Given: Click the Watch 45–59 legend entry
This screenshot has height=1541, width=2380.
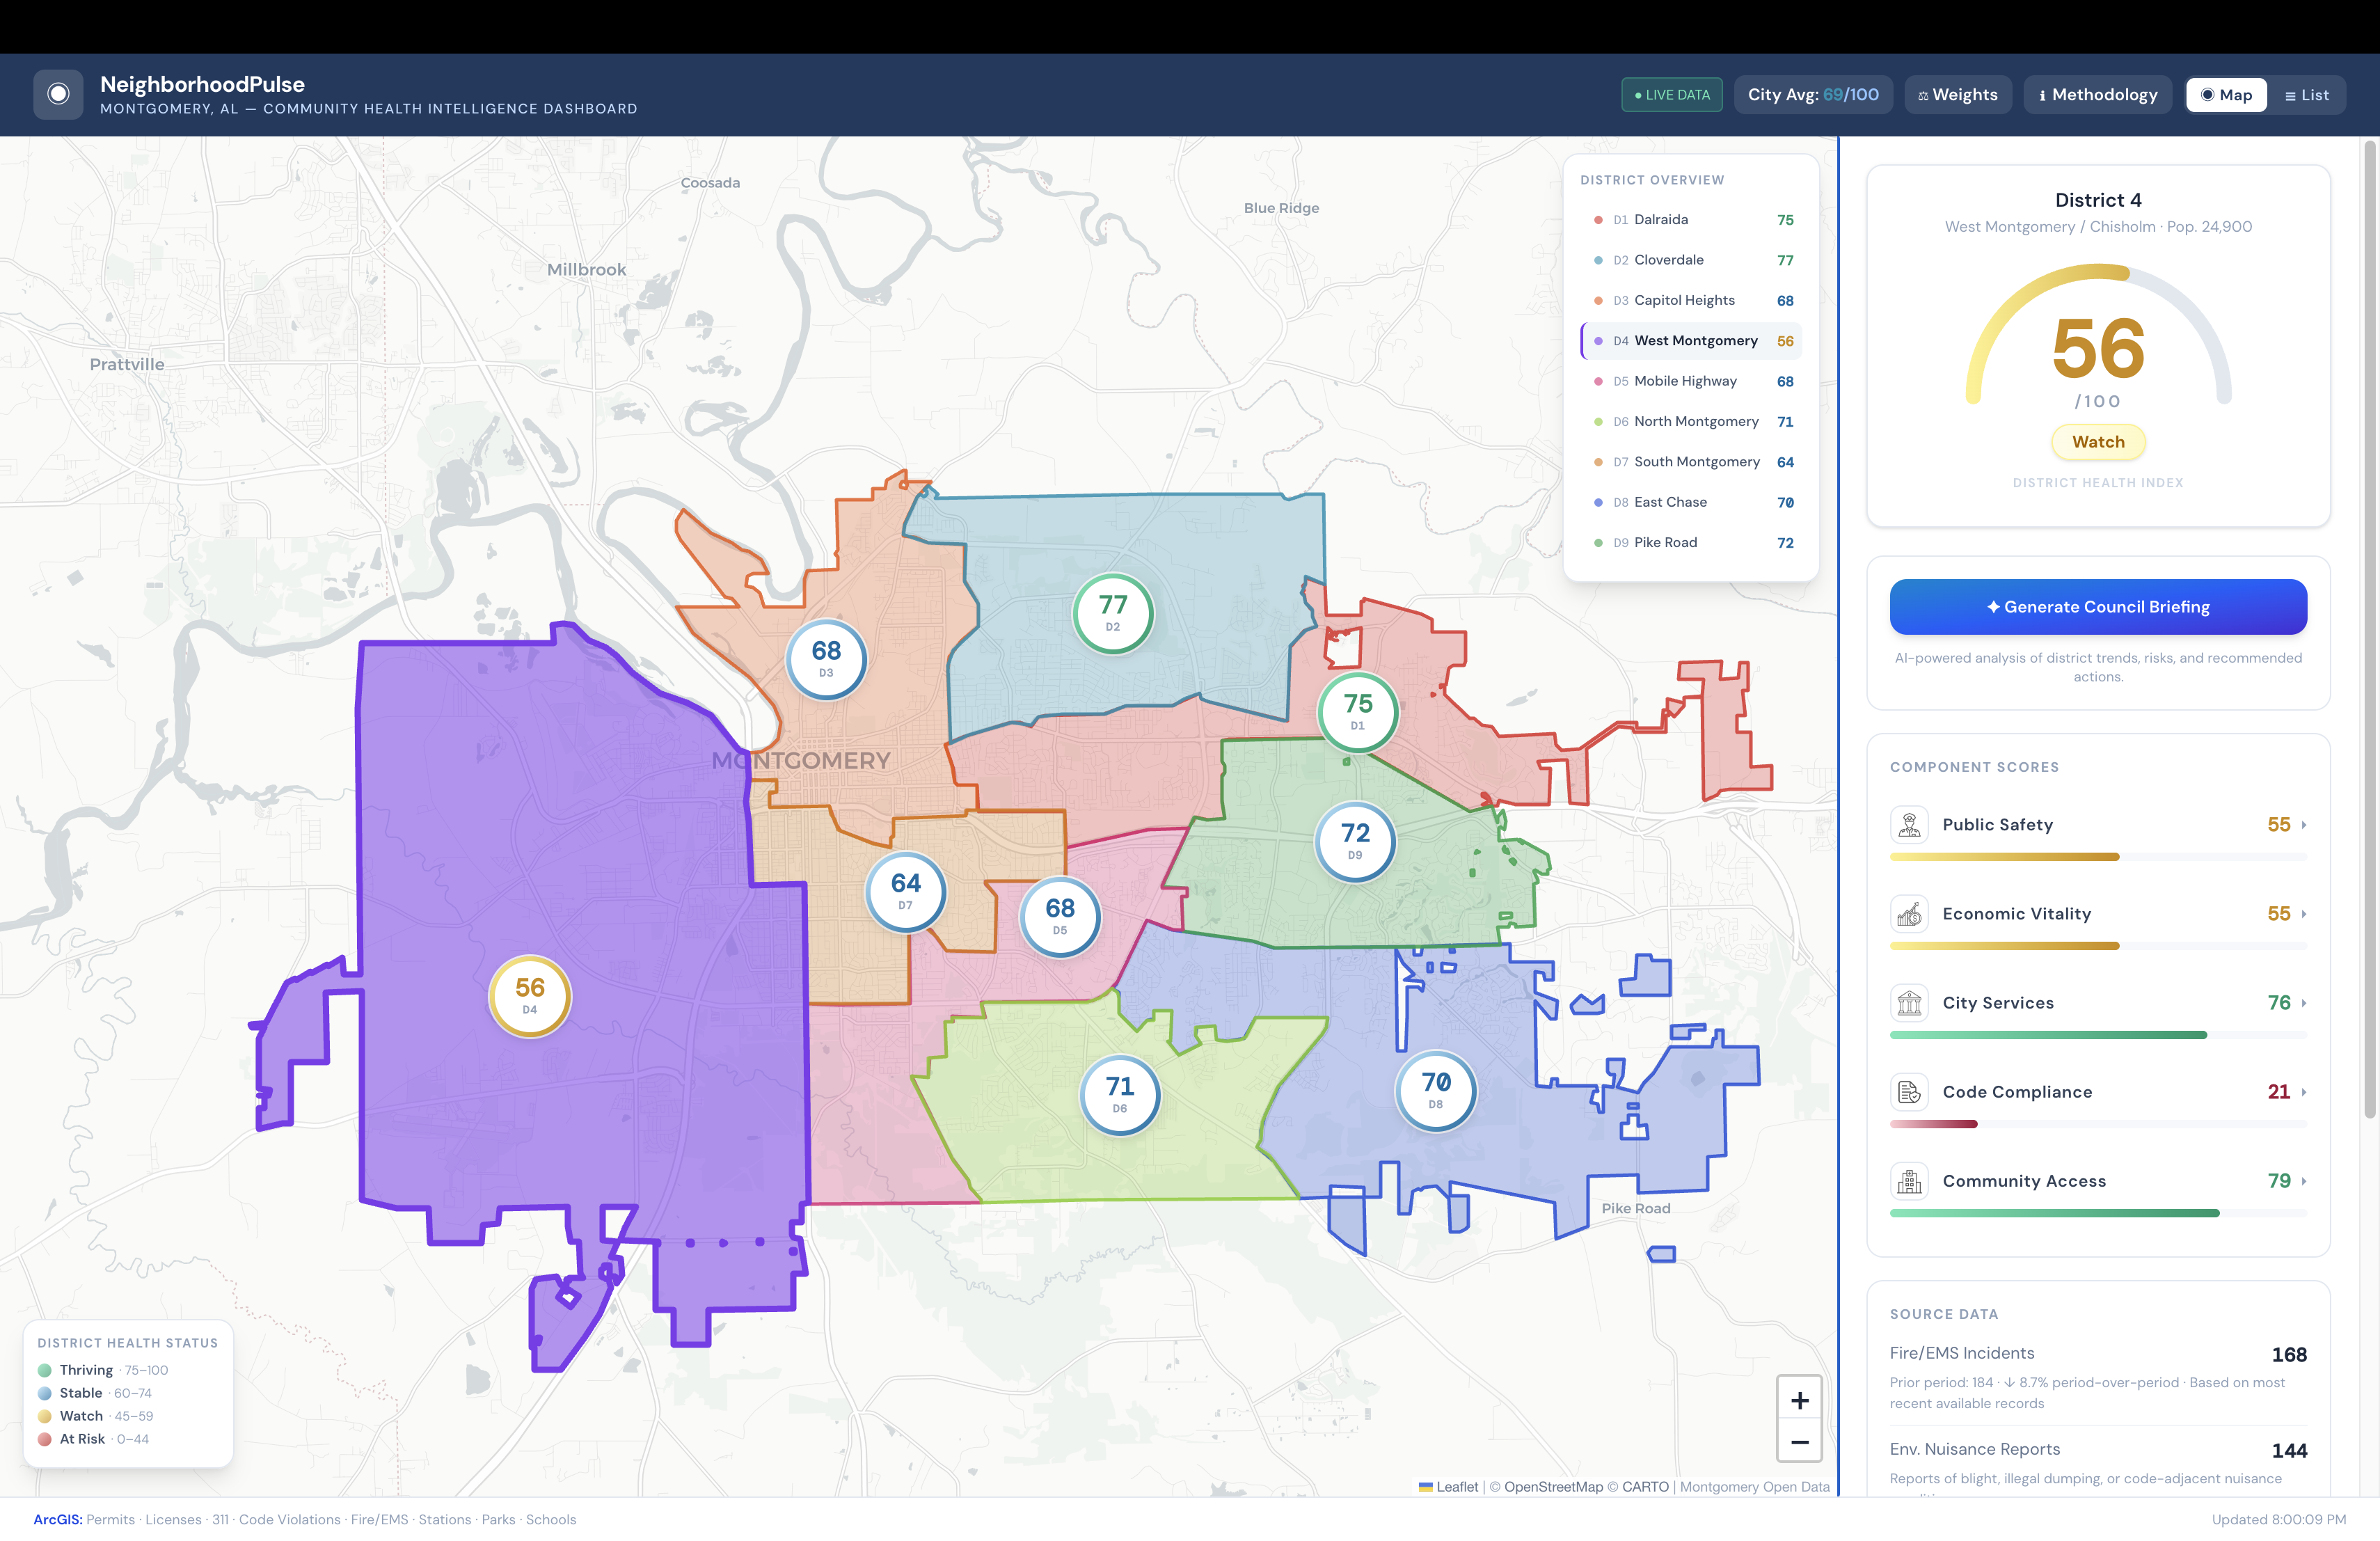Looking at the screenshot, I should click(x=96, y=1416).
